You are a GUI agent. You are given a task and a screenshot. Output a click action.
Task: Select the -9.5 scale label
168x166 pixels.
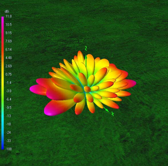point(9,108)
